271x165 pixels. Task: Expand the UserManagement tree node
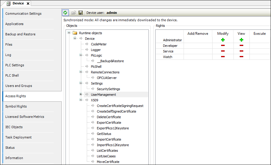[x=81, y=95]
